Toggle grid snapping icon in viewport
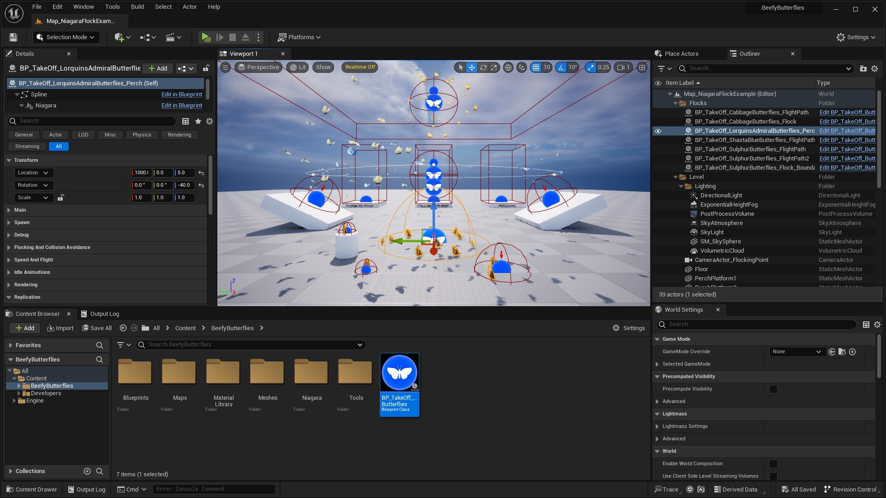Image resolution: width=886 pixels, height=498 pixels. (536, 67)
